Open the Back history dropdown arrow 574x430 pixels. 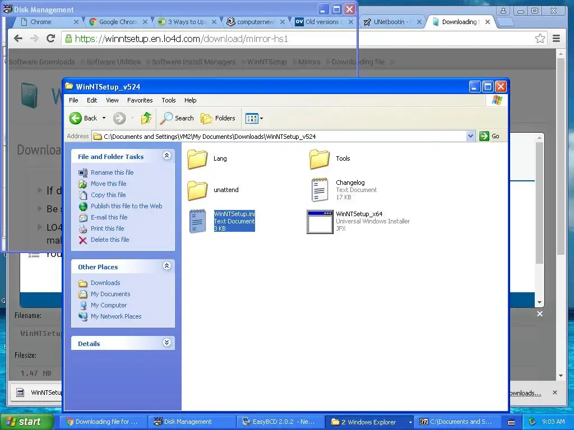(x=104, y=118)
